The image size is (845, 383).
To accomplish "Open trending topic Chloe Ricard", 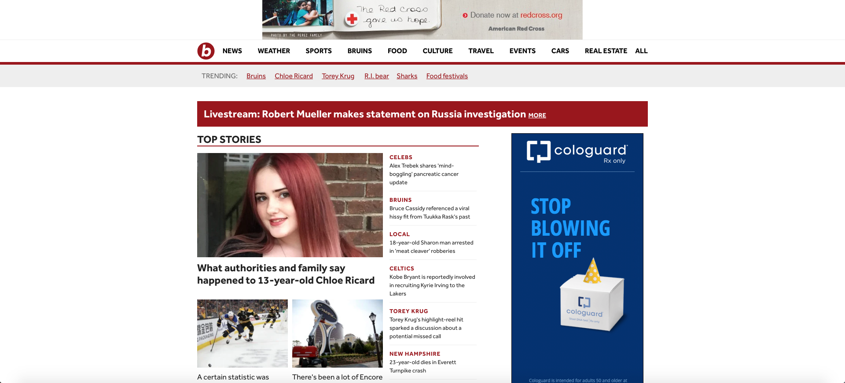I will (294, 76).
